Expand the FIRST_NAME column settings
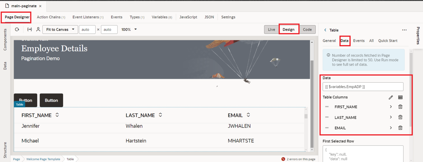The height and width of the screenshot is (162, 423). coord(391,107)
